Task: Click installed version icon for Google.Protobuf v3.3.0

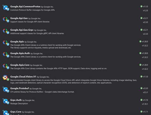Action: [x=141, y=88]
